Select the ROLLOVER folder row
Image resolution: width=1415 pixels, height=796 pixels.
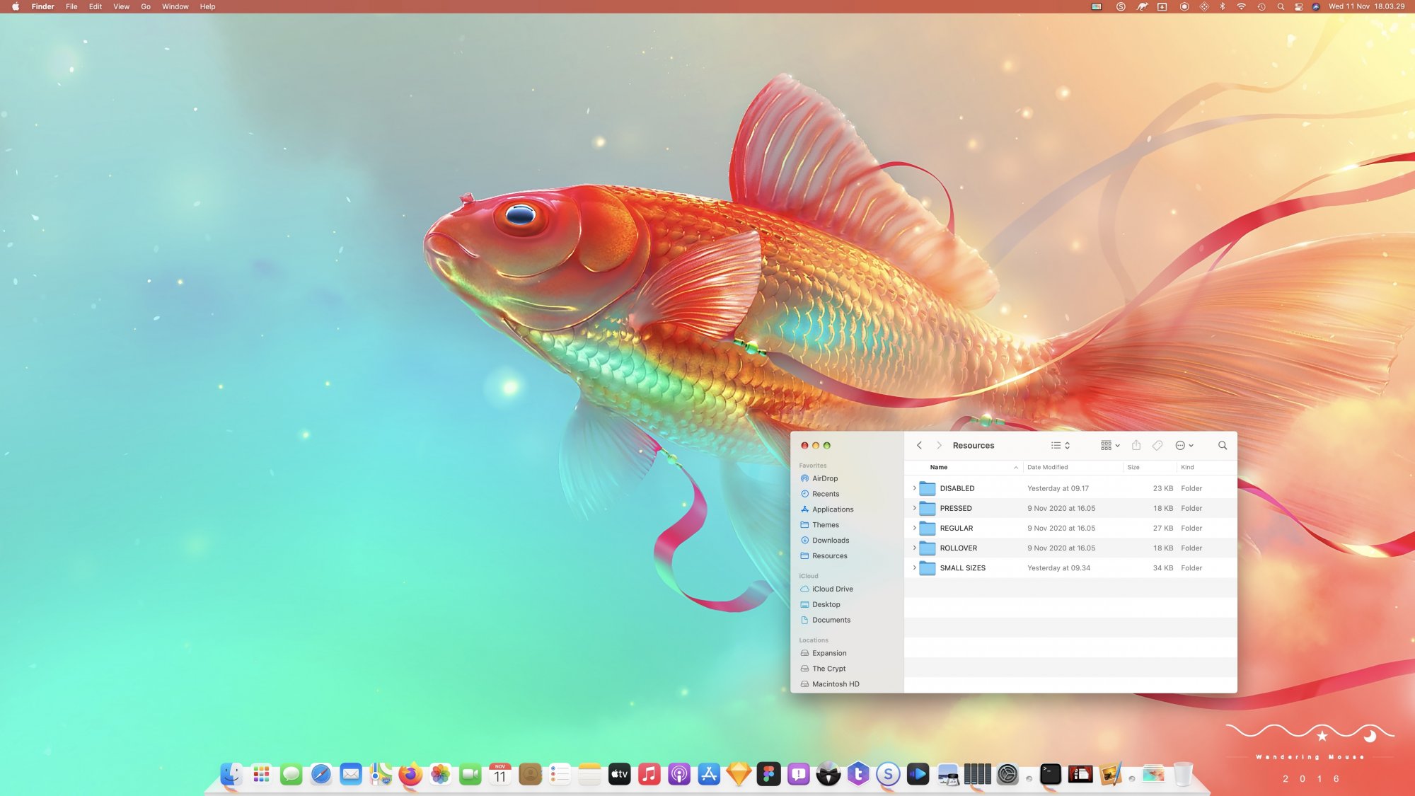pos(1061,548)
